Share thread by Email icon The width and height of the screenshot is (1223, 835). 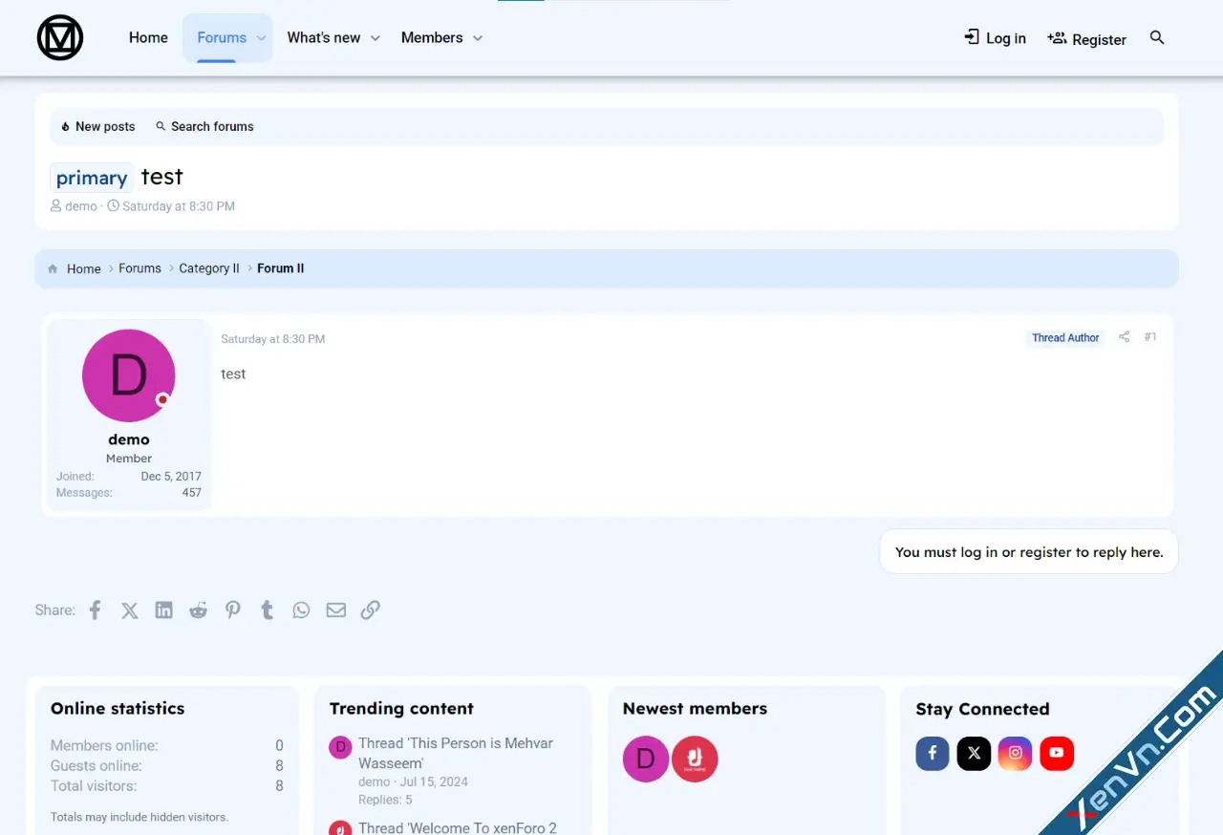tap(336, 610)
